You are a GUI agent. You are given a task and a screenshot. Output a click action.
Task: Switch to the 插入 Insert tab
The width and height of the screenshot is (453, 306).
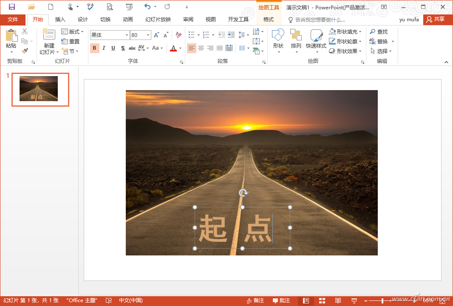coord(60,20)
